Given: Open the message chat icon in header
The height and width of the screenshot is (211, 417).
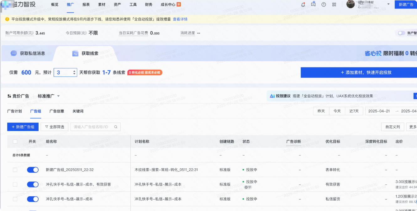Looking at the screenshot, I should pyautogui.click(x=313, y=4).
